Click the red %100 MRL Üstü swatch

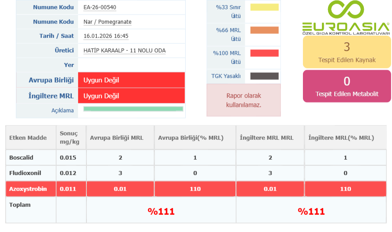click(264, 53)
